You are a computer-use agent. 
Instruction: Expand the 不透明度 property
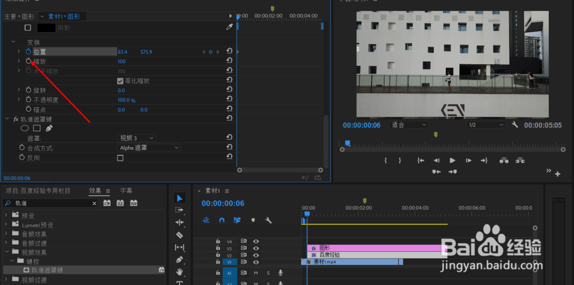click(x=19, y=100)
